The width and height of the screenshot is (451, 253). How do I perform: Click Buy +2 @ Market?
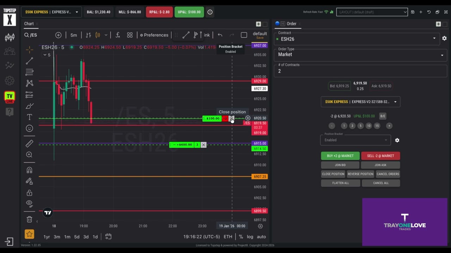click(x=340, y=156)
